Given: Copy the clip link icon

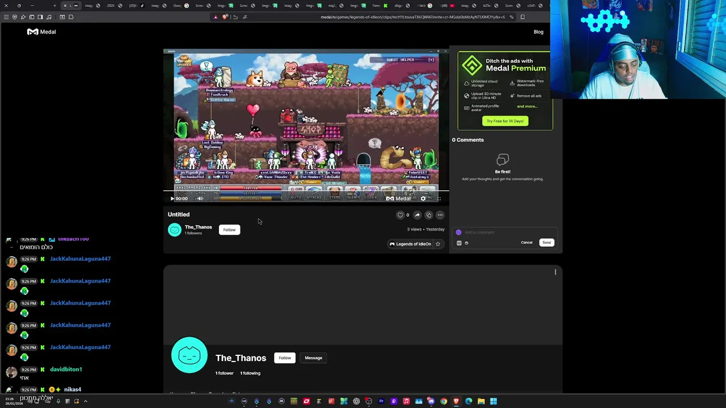Looking at the screenshot, I should tap(429, 215).
